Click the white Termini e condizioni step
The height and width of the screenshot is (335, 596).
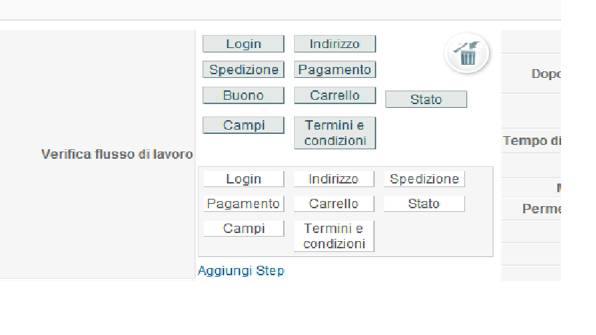333,237
